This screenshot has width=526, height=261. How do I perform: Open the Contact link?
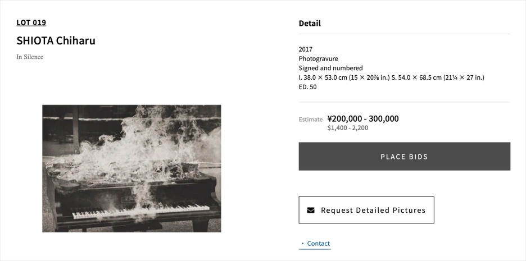318,244
